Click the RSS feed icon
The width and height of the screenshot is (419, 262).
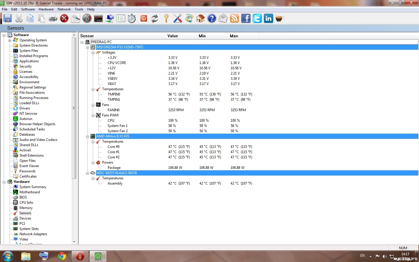234,19
